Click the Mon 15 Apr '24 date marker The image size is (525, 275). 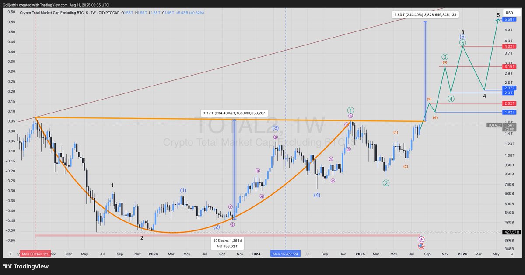(285, 254)
